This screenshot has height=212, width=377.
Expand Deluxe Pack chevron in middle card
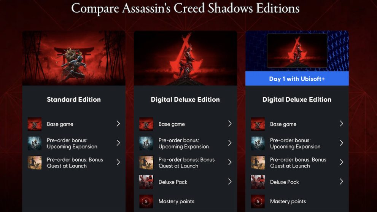pyautogui.click(x=230, y=182)
